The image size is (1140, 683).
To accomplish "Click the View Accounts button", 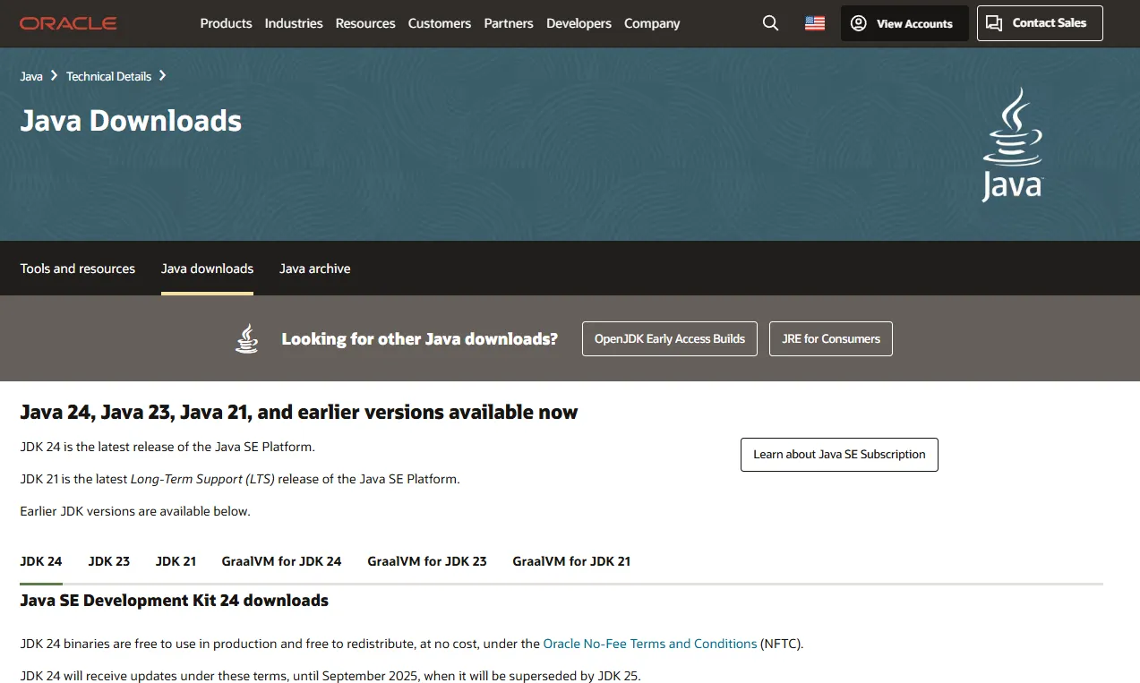I will pos(904,23).
